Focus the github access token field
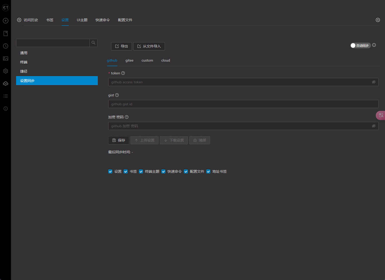Screen dimensions: 385x280 (x=243, y=82)
